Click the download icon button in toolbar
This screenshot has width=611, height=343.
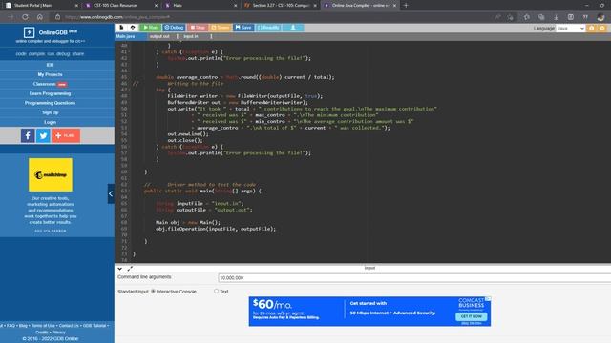point(293,28)
